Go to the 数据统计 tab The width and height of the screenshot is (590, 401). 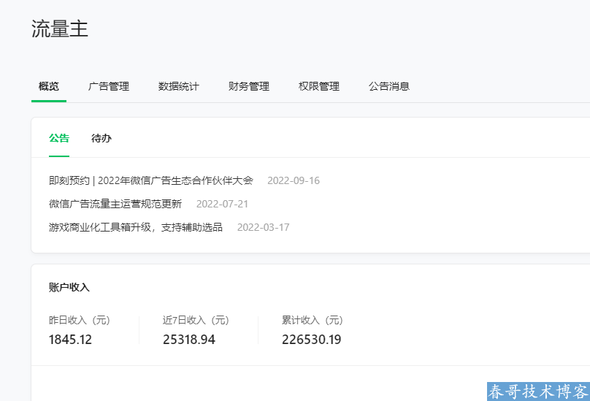(x=179, y=86)
